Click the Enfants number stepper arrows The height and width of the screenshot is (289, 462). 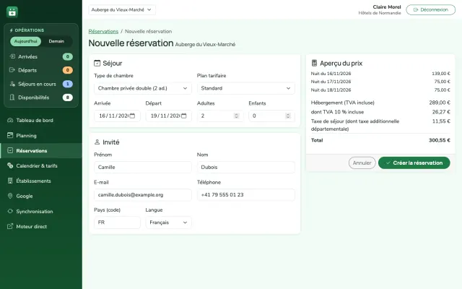(288, 116)
